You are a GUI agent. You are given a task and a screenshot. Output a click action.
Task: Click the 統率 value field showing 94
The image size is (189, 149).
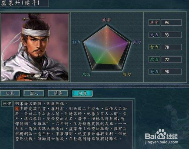[x=171, y=22]
